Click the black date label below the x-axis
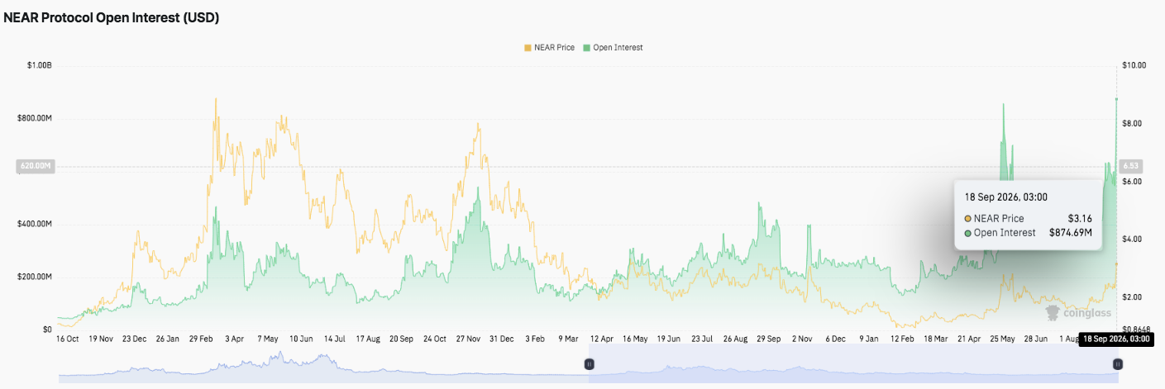This screenshot has height=389, width=1165. [x=1115, y=339]
